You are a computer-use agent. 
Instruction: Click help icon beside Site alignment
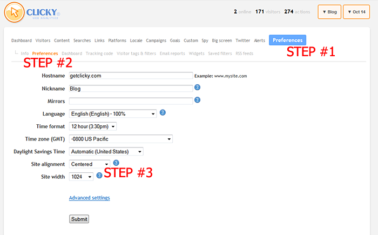click(116, 163)
